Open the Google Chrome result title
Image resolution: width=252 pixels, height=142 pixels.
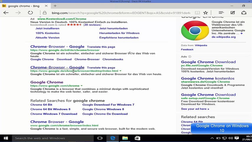coord(47,82)
